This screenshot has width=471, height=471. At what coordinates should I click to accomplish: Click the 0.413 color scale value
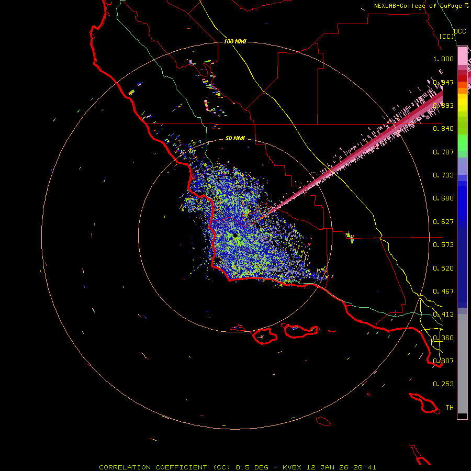point(443,314)
